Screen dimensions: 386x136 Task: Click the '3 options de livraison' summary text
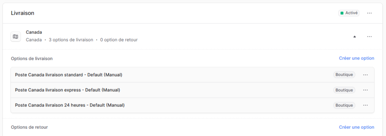[x=71, y=40]
